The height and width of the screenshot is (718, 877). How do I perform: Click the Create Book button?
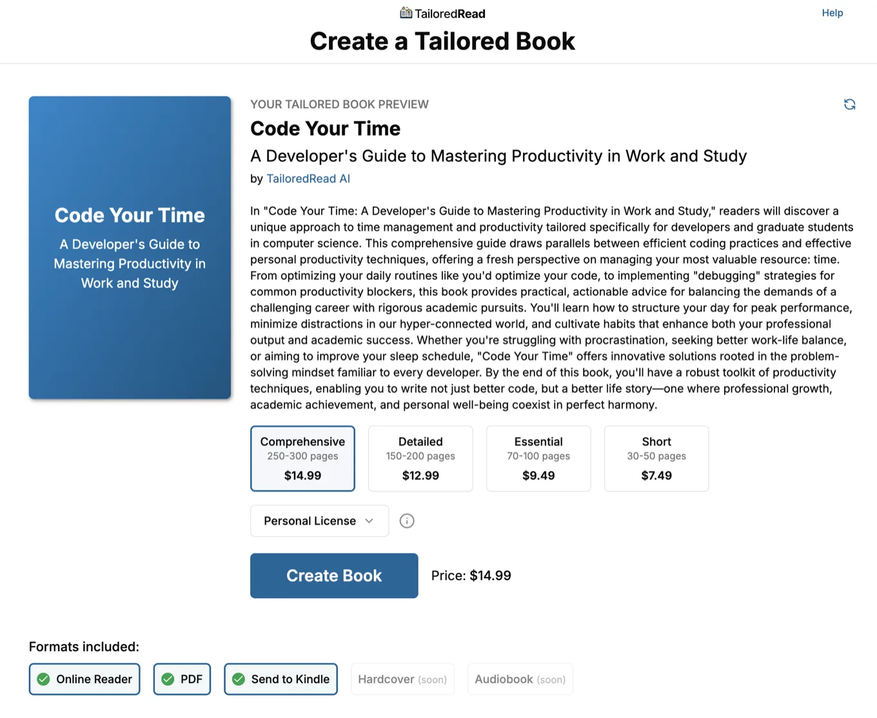coord(333,576)
